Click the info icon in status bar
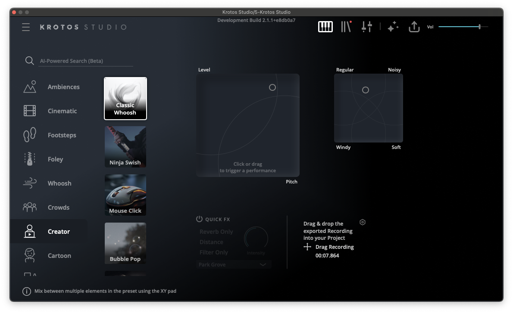 (26, 291)
